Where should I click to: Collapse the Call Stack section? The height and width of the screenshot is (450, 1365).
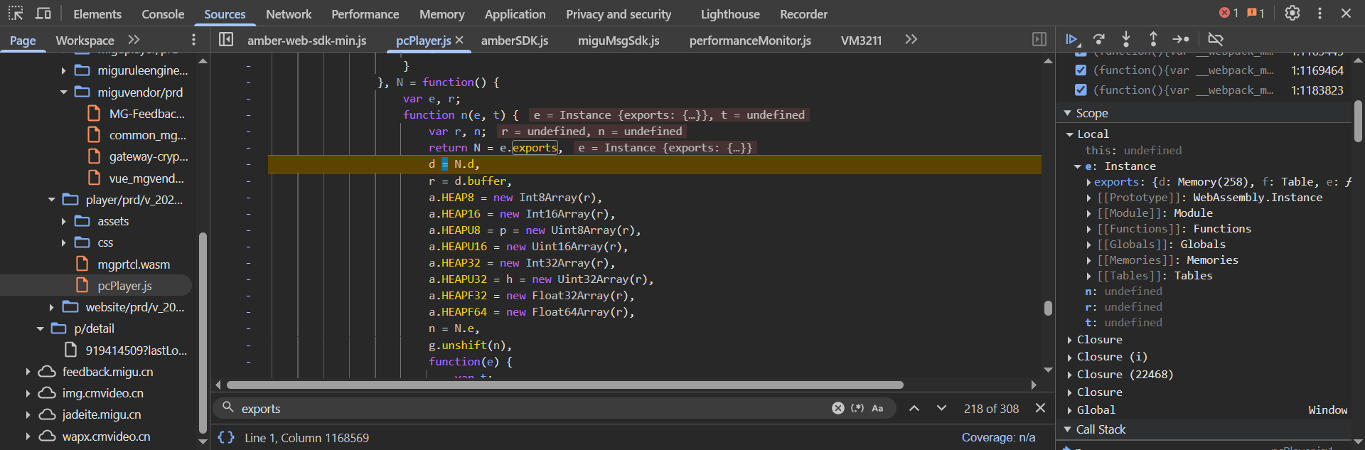coord(1067,429)
